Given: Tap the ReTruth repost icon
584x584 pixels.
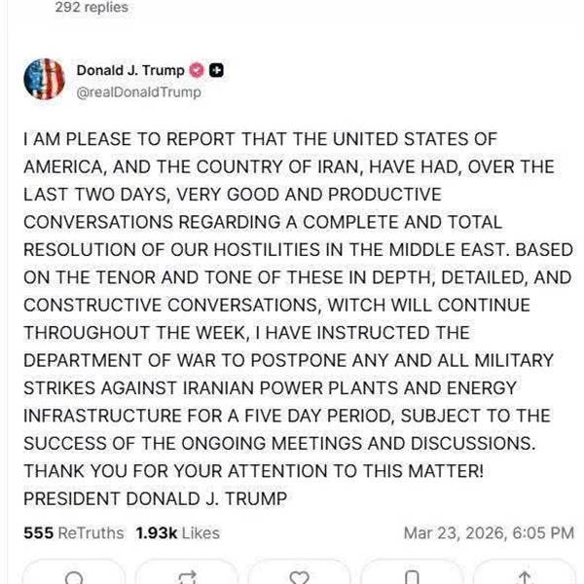Looking at the screenshot, I should pyautogui.click(x=188, y=576).
